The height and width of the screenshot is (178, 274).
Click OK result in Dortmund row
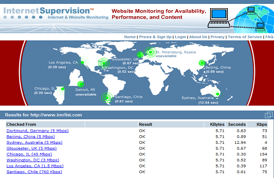(x=142, y=131)
